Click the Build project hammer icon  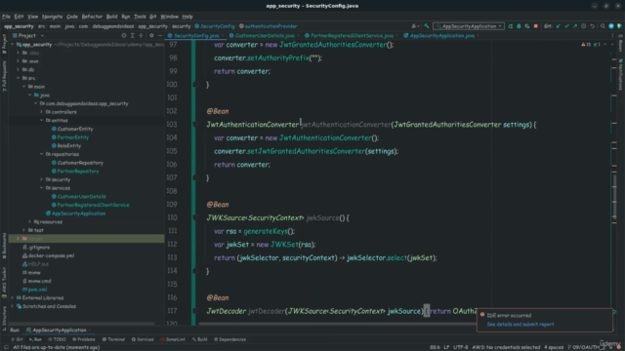427,26
